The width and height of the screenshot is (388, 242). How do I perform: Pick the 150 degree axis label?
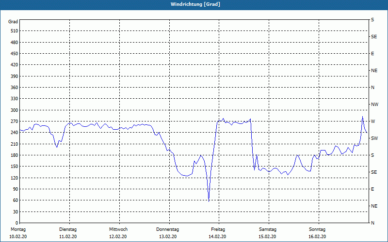click(x=15, y=166)
